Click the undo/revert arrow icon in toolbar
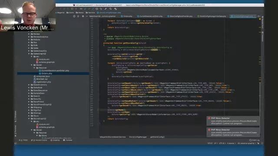 101,9
